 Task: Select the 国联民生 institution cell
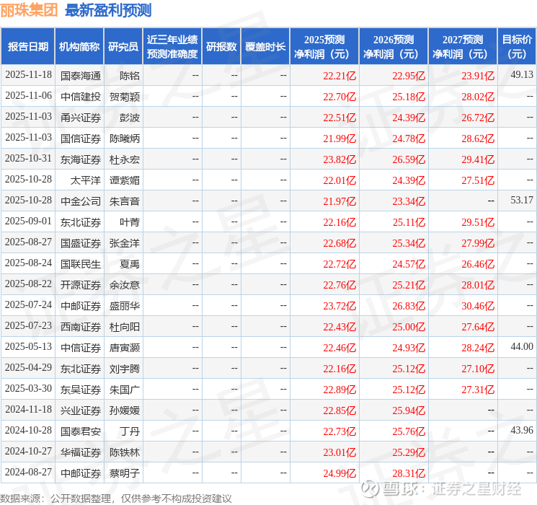[x=81, y=264]
